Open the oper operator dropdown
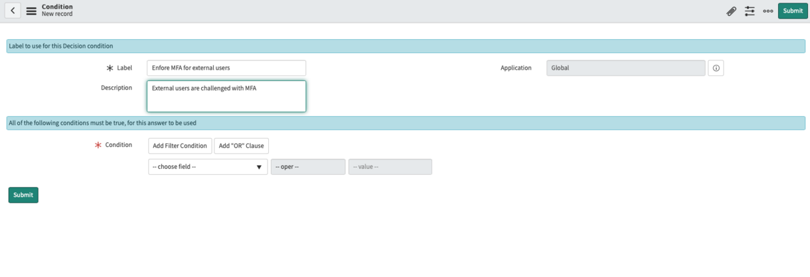Viewport: 810px width, 277px height. coord(308,167)
